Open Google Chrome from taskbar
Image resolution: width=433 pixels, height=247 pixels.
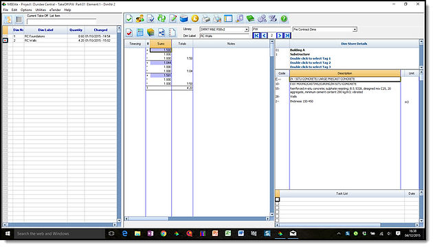[x=164, y=233]
